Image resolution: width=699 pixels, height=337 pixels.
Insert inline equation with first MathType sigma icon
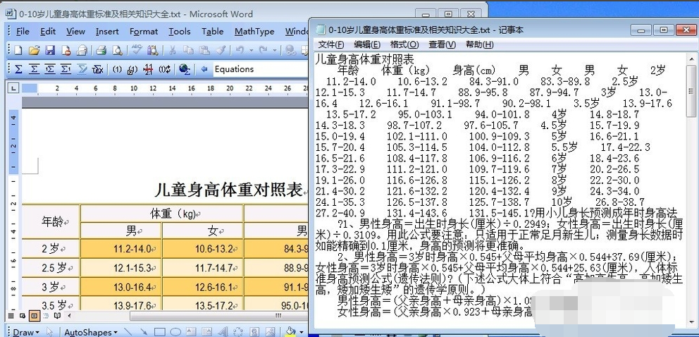point(18,69)
